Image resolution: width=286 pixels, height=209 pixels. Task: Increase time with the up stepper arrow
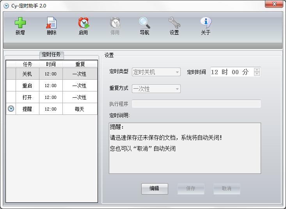tap(257, 70)
